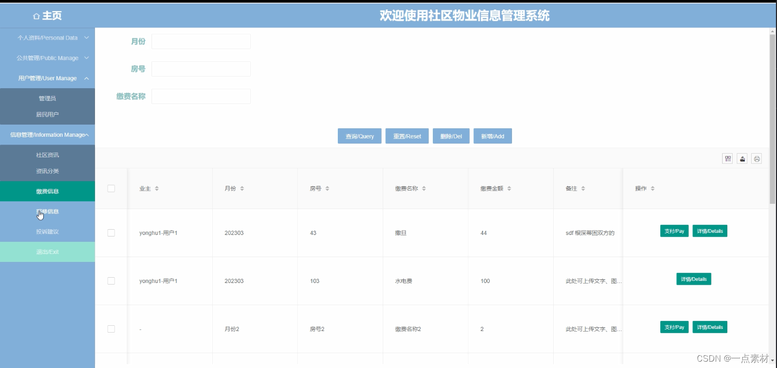Viewport: 777px width, 368px height.
Task: Check the checkbox for the first yonghu1 row
Action: point(111,232)
